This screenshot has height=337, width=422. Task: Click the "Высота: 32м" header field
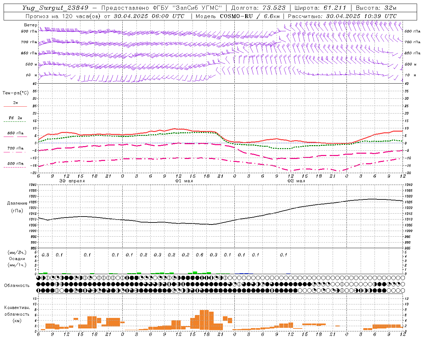tap(376, 8)
